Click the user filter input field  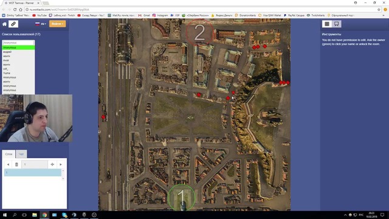[x=18, y=43]
